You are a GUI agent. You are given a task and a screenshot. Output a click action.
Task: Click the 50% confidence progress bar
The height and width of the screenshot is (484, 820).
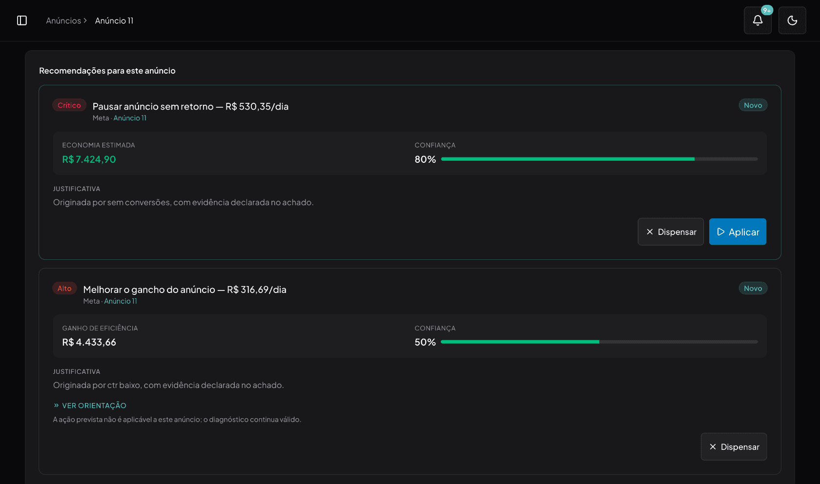point(599,342)
